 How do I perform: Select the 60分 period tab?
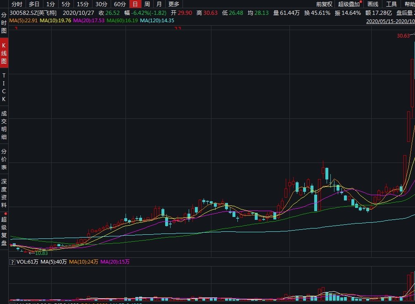tap(120, 4)
